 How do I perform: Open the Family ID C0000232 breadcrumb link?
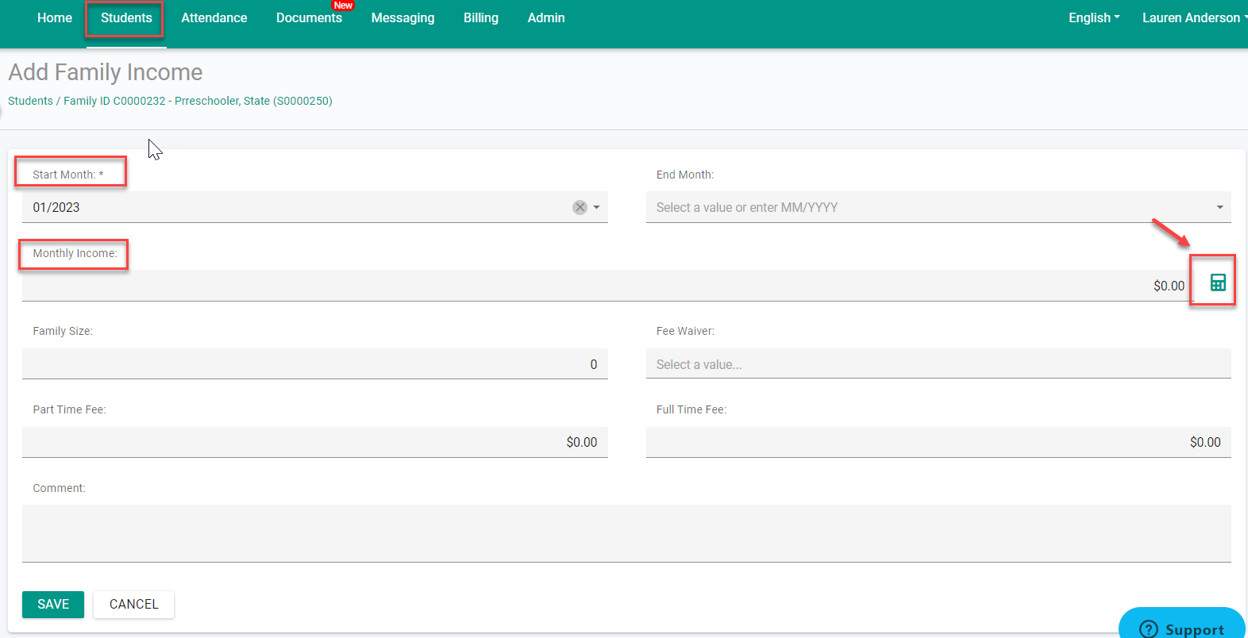pos(114,101)
